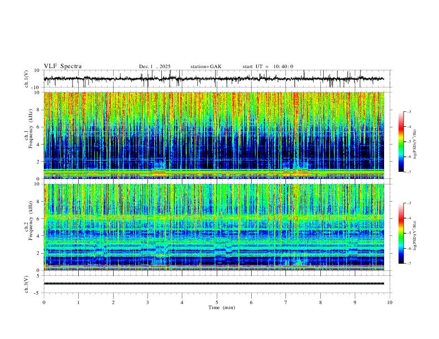Click the "ch.3(V)" axis label
The height and width of the screenshot is (339, 439).
[x=27, y=284]
